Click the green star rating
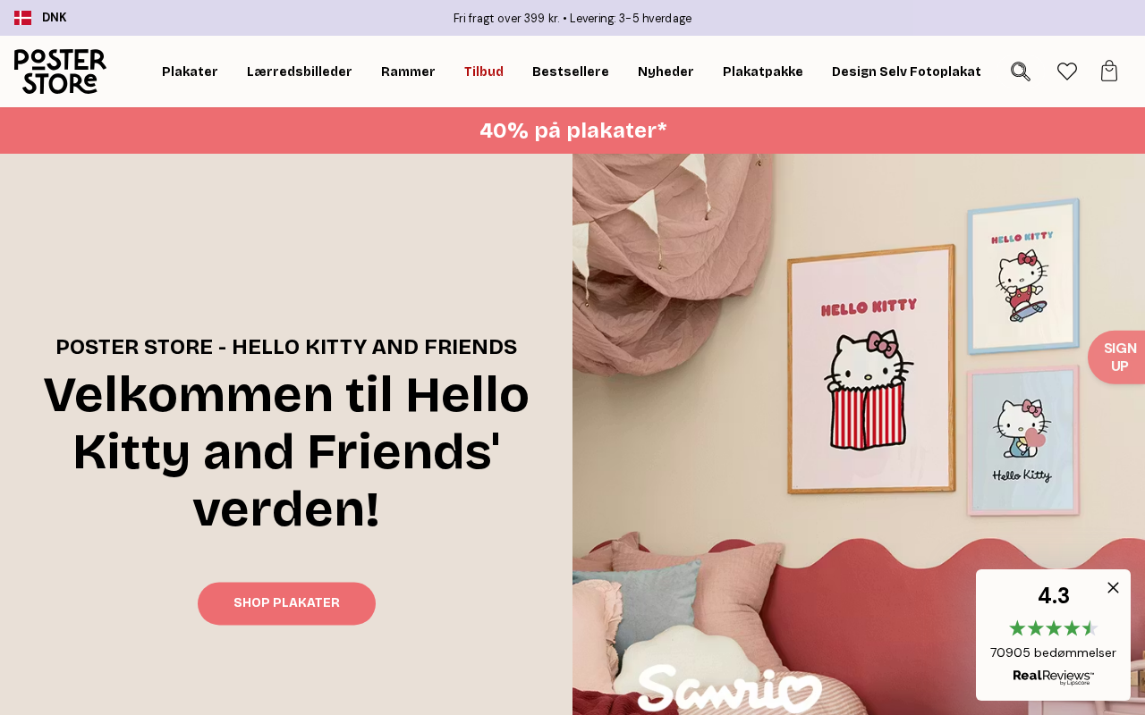Viewport: 1145px width, 715px height. coord(1053,628)
